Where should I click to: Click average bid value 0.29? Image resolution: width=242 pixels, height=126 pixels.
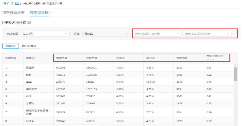(209, 121)
